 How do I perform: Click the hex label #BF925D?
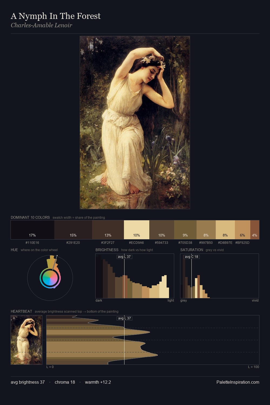tap(242, 242)
